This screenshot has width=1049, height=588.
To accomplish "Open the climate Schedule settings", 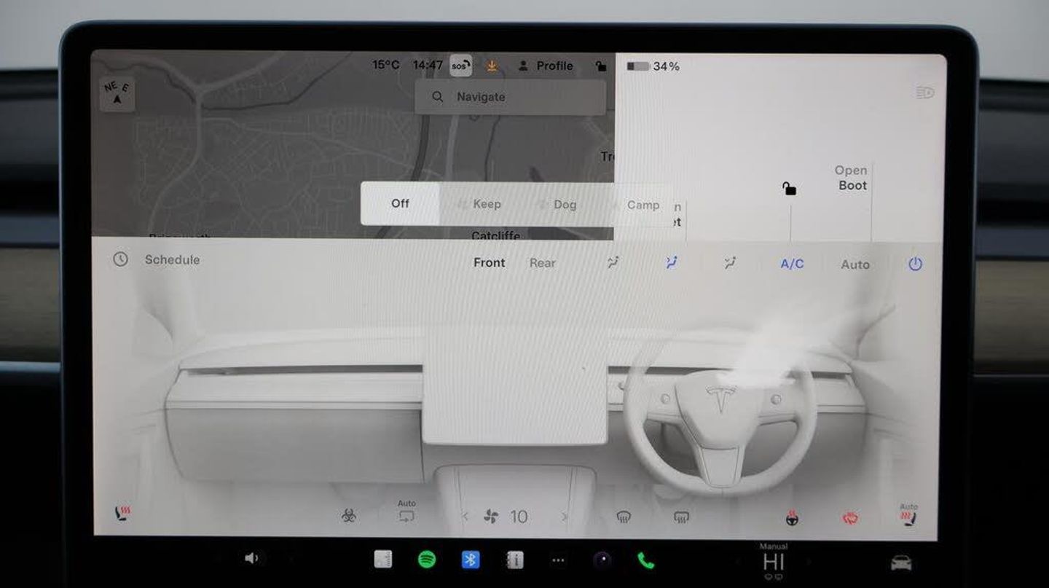I will point(172,259).
